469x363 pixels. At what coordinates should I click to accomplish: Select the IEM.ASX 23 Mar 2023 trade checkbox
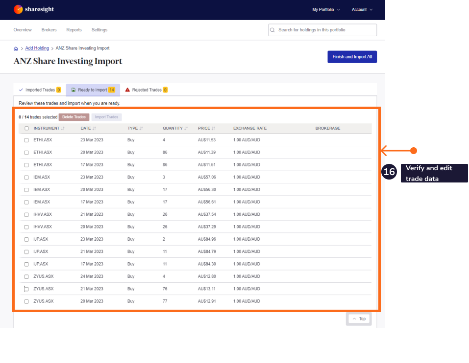[x=26, y=177]
